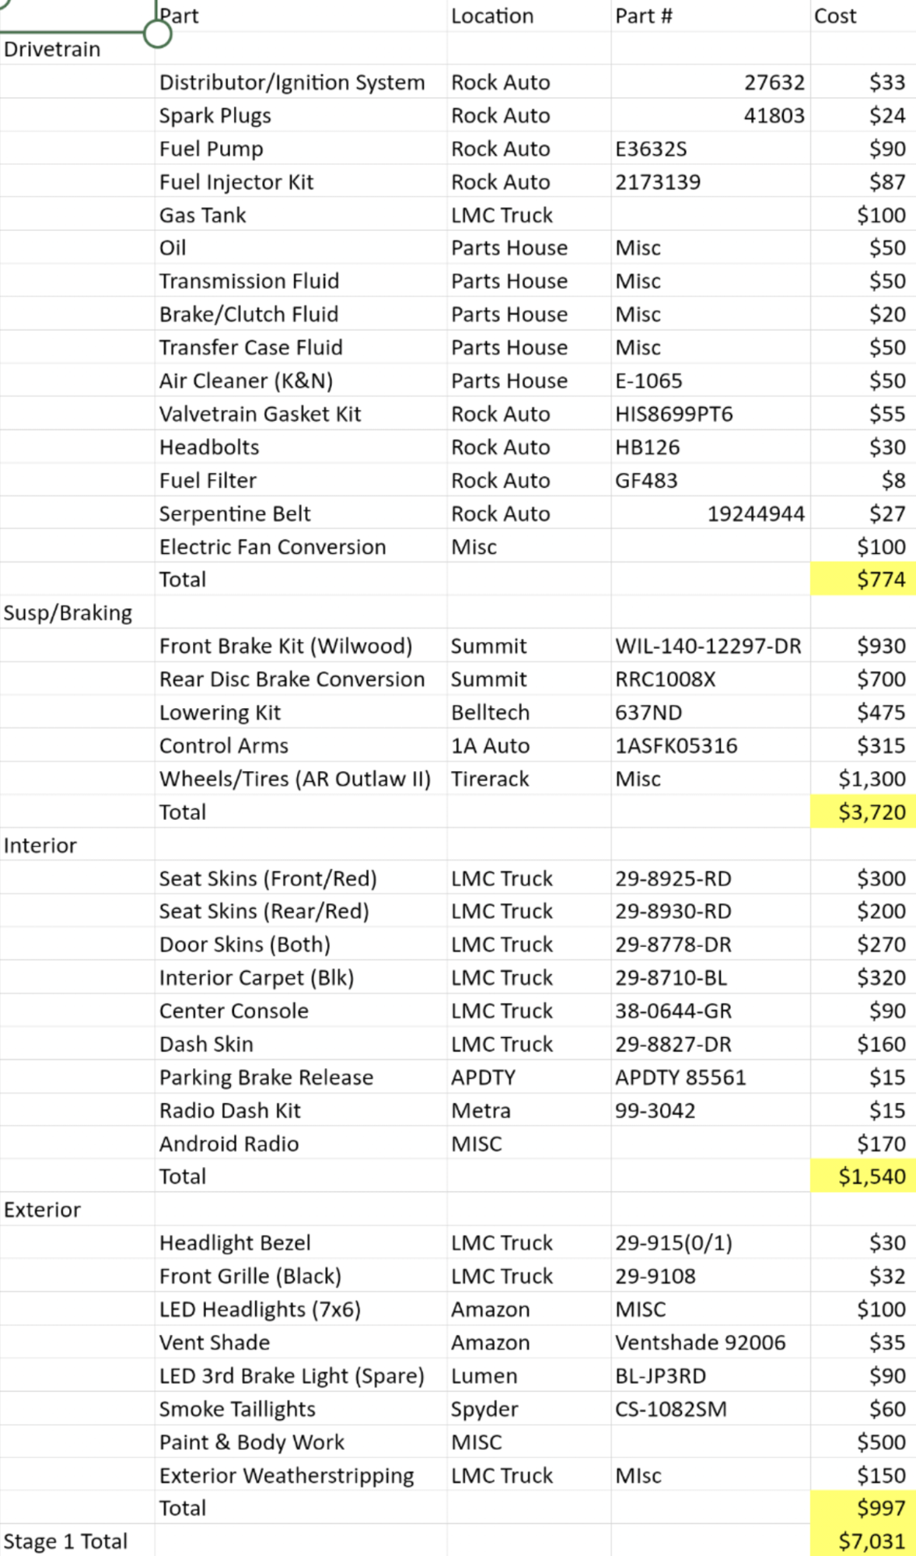This screenshot has width=916, height=1556.
Task: Select part number WIL-140-12297-DR cell
Action: [708, 647]
